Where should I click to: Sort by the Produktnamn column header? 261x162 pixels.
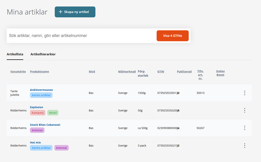point(39,72)
